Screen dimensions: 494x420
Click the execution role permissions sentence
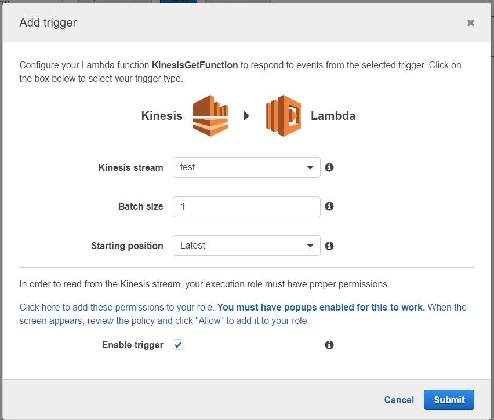tap(205, 284)
